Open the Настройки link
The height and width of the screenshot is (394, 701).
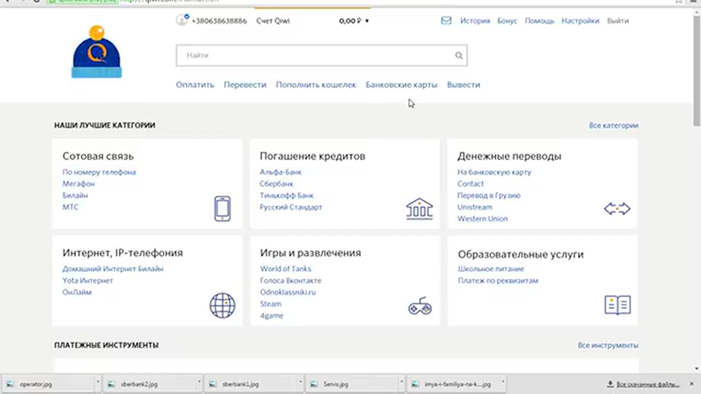[x=580, y=21]
